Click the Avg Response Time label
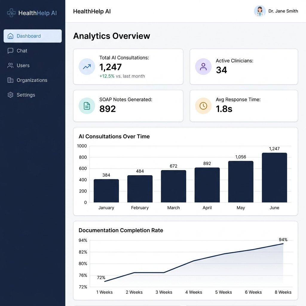This screenshot has height=306, width=306. (238, 100)
